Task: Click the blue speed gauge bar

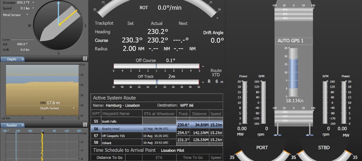Action: pyautogui.click(x=294, y=73)
